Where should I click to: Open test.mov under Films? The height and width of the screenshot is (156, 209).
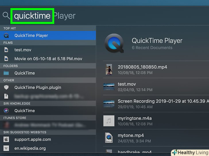[x=23, y=50]
